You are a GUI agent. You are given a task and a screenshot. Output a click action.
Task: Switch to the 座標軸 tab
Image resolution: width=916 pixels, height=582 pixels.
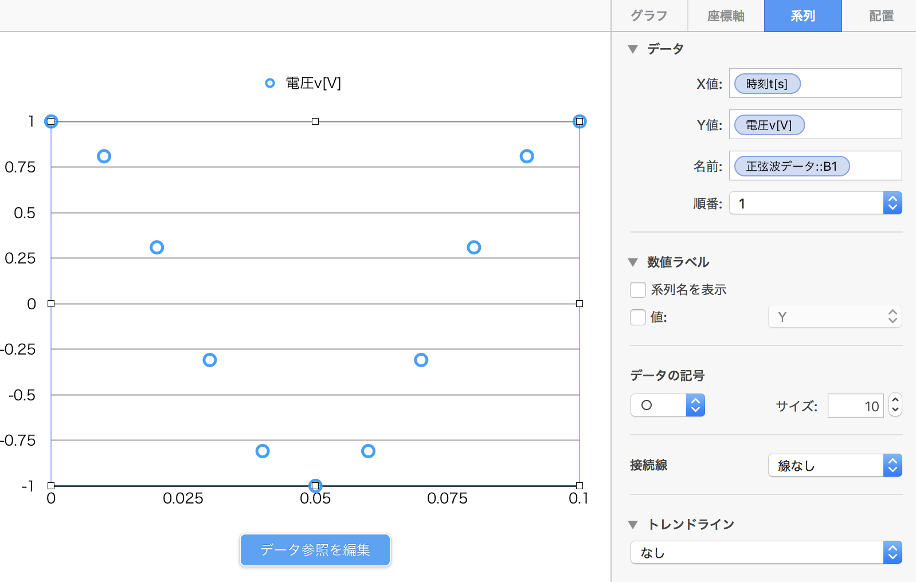[726, 16]
